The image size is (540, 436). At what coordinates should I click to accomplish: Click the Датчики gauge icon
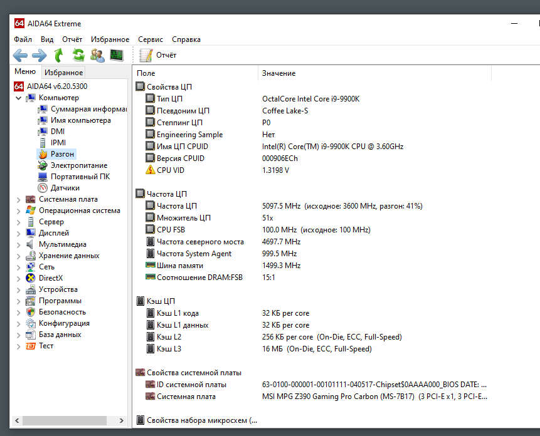click(43, 188)
